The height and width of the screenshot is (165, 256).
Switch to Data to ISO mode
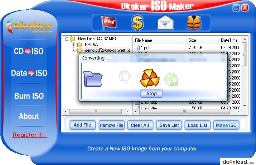point(29,73)
